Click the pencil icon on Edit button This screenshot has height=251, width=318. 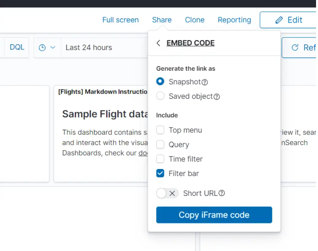pyautogui.click(x=279, y=20)
